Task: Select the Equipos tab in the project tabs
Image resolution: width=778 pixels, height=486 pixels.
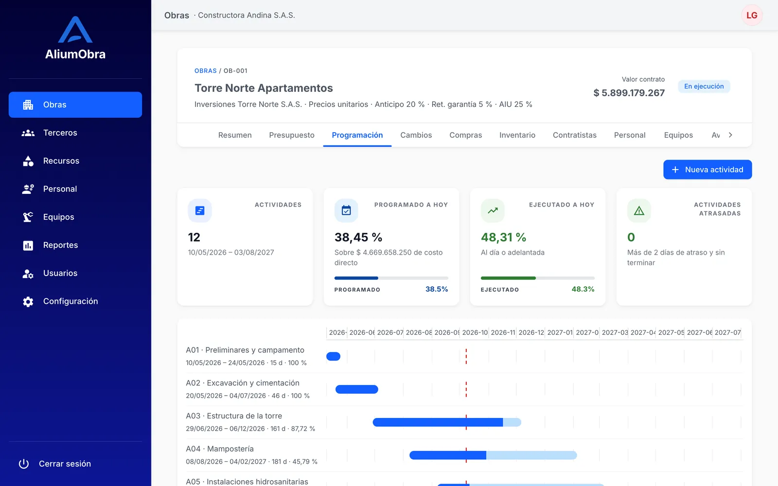Action: pos(678,135)
